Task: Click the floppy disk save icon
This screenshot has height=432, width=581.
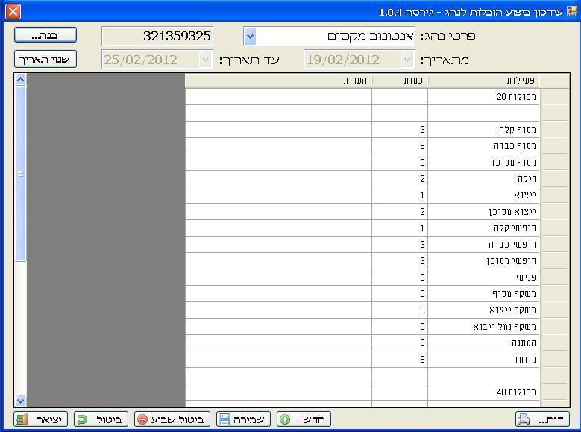Action: (x=224, y=419)
